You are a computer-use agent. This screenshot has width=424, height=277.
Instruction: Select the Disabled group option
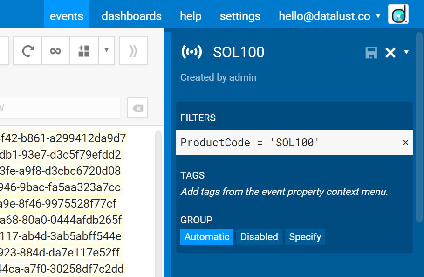pos(259,237)
